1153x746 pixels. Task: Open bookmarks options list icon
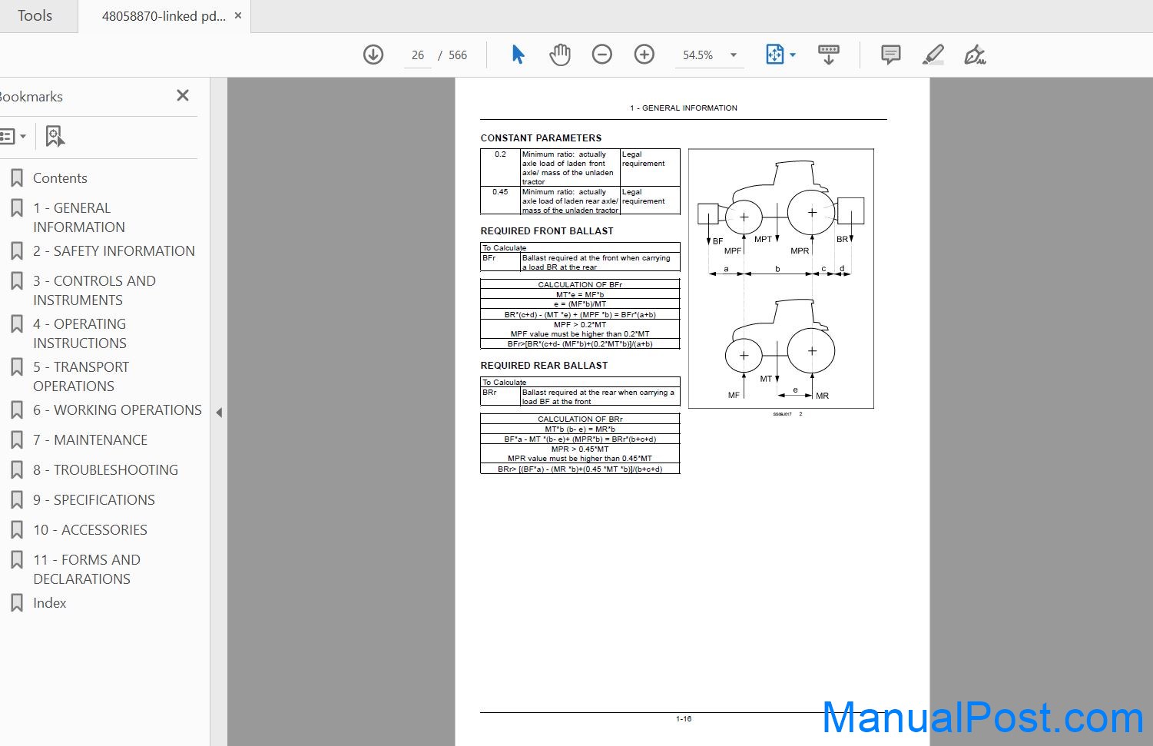pyautogui.click(x=8, y=137)
